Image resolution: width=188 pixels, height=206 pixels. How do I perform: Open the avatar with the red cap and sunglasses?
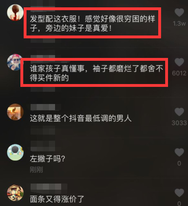click(14, 62)
